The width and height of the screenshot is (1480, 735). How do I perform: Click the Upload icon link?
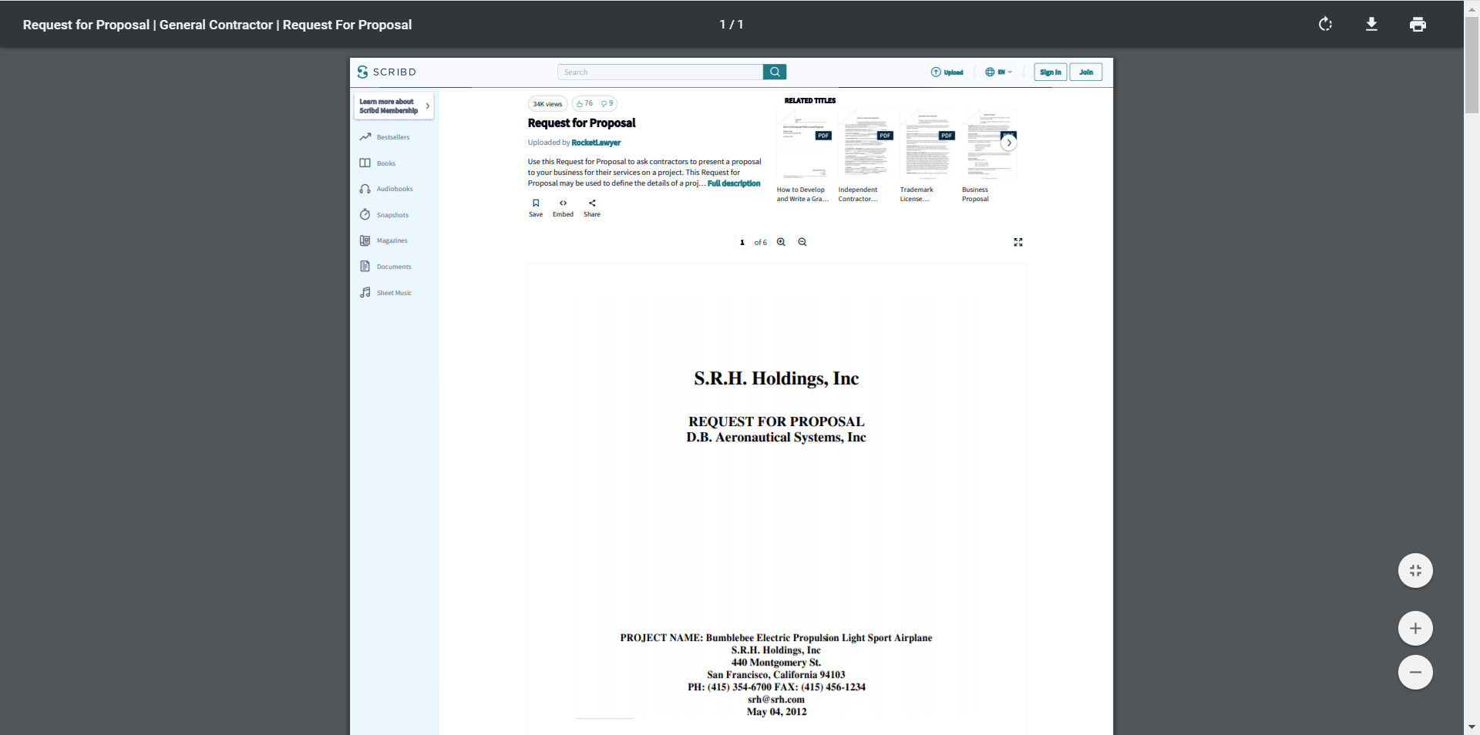[x=947, y=72]
